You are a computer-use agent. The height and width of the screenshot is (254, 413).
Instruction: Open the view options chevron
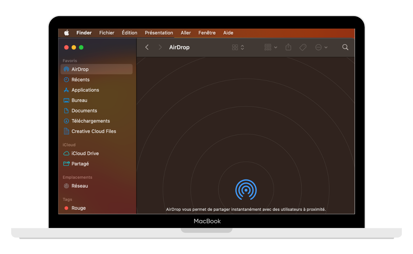click(242, 47)
